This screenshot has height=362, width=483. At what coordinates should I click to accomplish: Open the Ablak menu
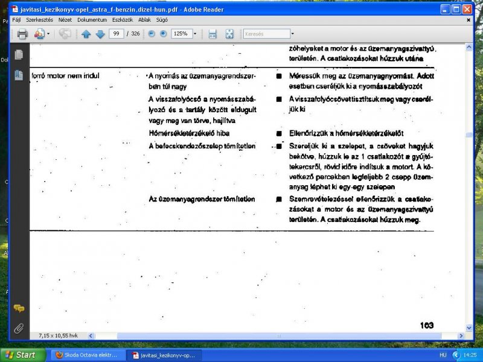(x=144, y=20)
